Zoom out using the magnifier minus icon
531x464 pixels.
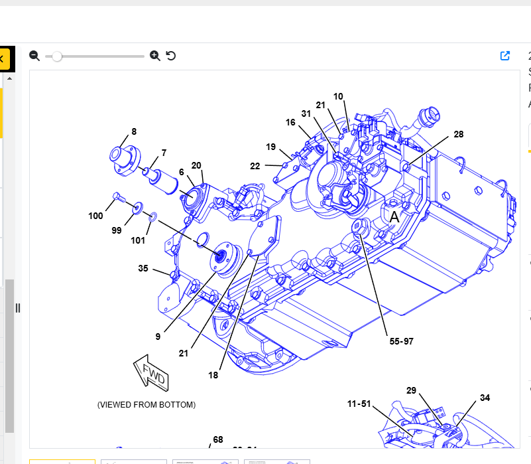click(34, 56)
